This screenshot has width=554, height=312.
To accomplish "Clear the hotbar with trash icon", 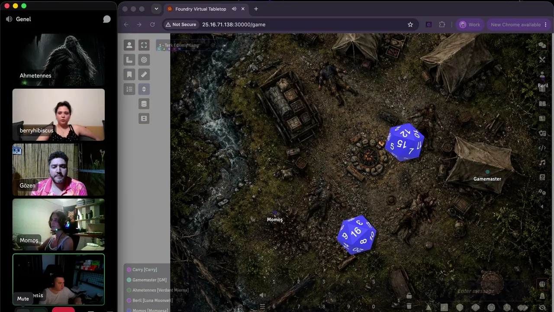I will click(409, 307).
